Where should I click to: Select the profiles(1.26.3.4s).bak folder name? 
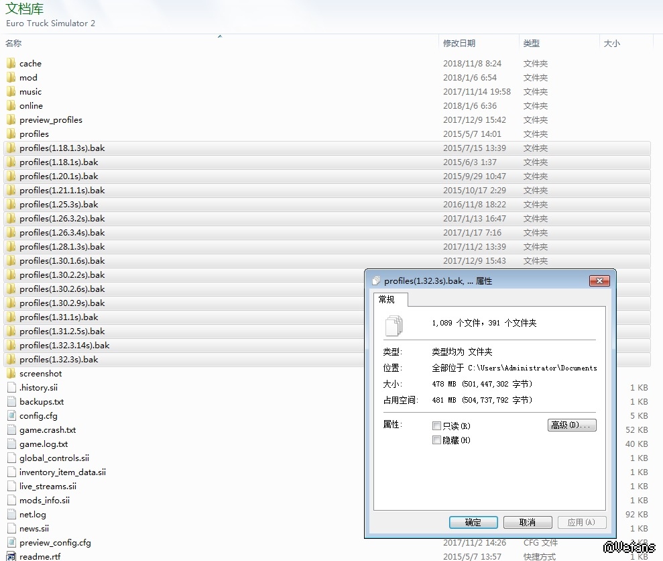pos(62,233)
